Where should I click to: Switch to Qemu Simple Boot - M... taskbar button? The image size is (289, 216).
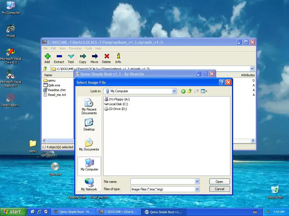coord(73,212)
